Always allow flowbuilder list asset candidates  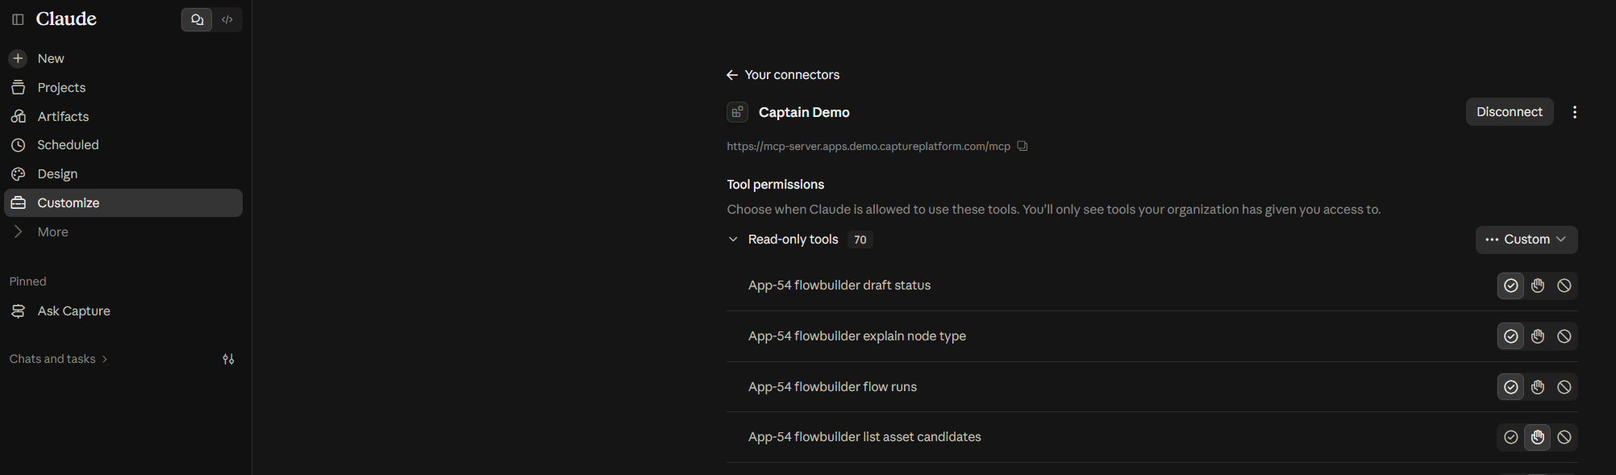[1511, 437]
